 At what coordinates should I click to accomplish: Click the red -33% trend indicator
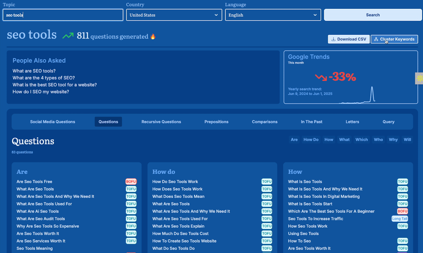(x=335, y=77)
